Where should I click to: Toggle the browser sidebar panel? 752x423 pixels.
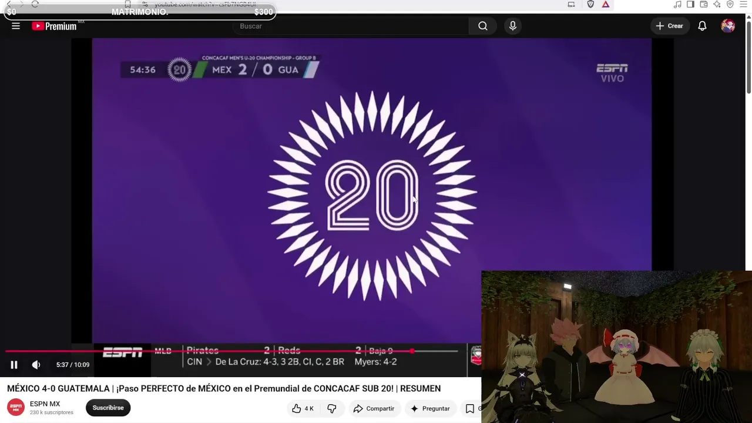point(690,4)
